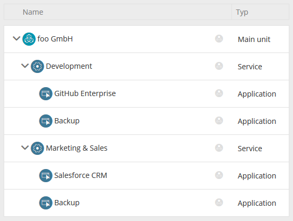This screenshot has height=221, width=293.
Task: Click the user avatar icon in GitHub Enterprise row
Action: tap(219, 93)
